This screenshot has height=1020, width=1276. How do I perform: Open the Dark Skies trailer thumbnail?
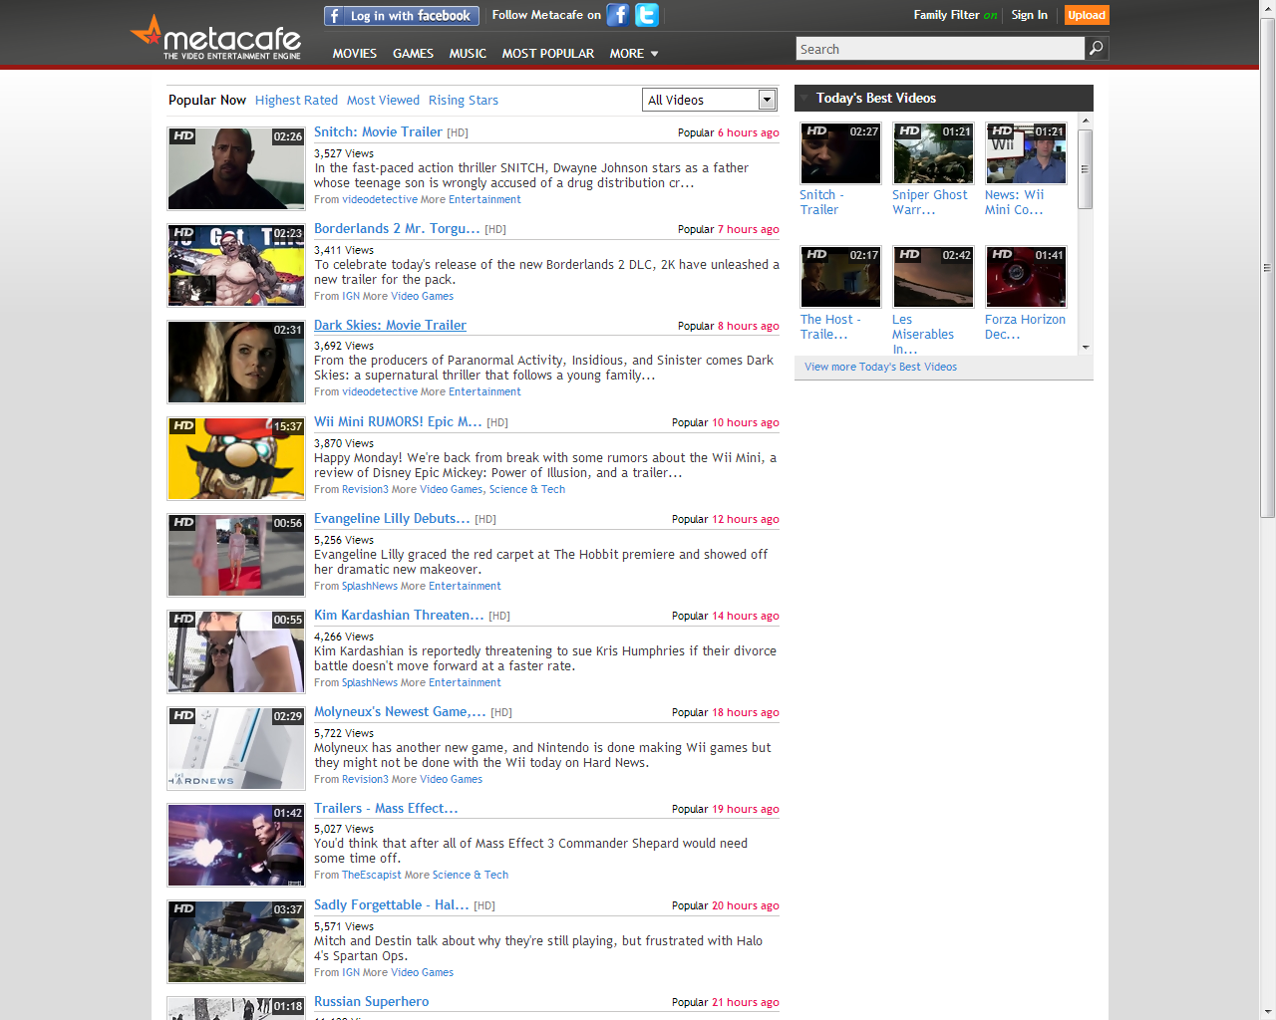[x=236, y=362]
